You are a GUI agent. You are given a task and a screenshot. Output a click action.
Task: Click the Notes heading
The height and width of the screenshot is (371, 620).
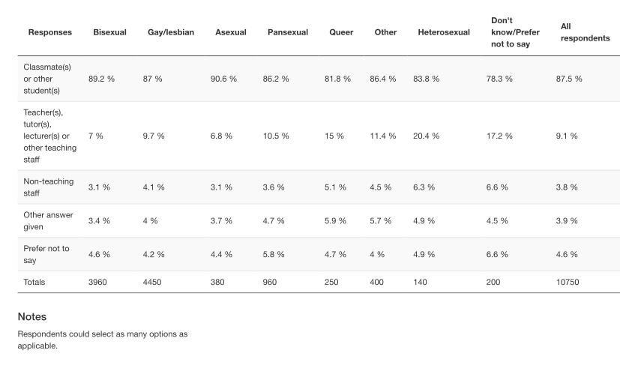[32, 317]
